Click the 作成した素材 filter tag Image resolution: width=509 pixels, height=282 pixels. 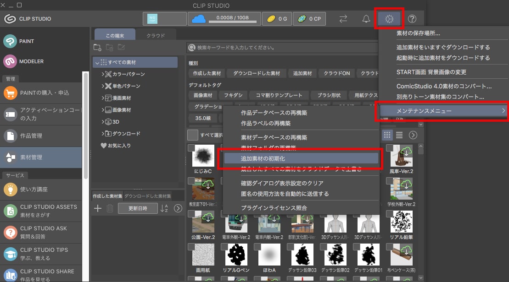pyautogui.click(x=207, y=73)
